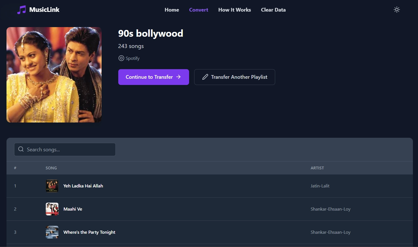418x247 pixels.
Task: Click Where's the Party Tonight album thumbnail
Action: tap(52, 232)
